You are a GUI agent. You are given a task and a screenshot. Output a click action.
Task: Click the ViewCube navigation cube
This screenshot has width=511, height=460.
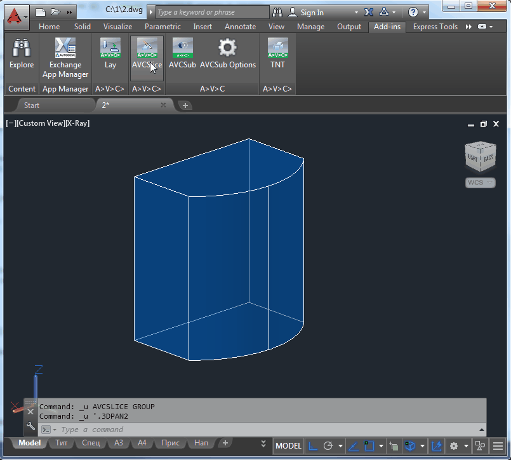480,157
